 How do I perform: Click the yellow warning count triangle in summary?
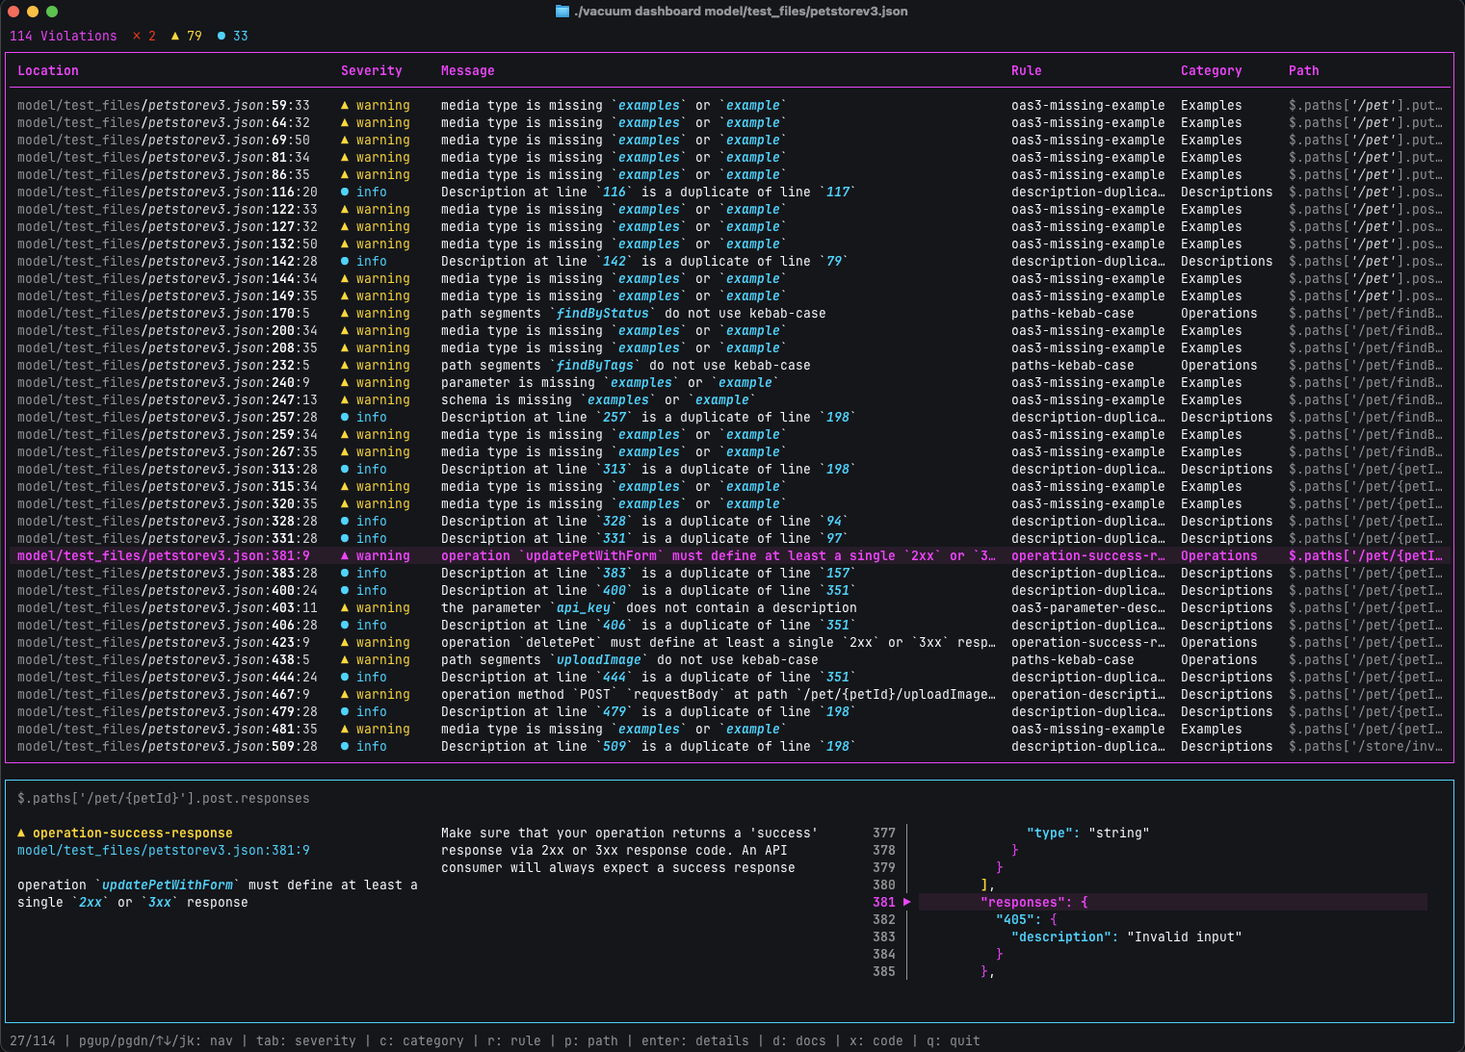pyautogui.click(x=175, y=37)
